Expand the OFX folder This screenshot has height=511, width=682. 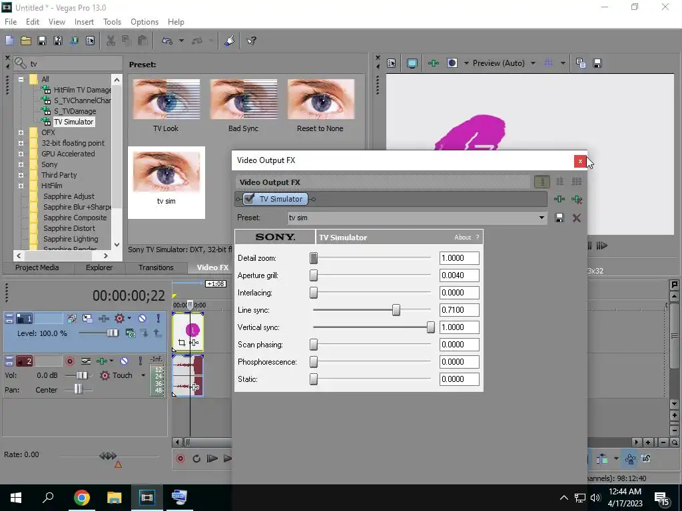21,132
